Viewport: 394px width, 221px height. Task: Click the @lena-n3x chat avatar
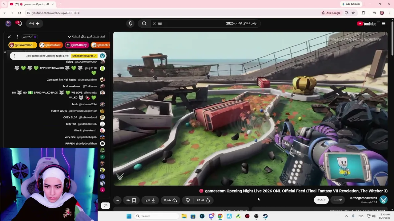tap(103, 93)
